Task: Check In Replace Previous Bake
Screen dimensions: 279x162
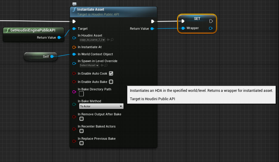Action: point(81,143)
